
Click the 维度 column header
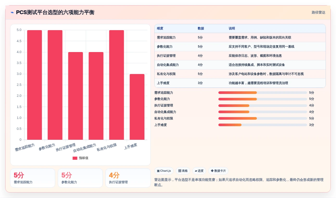[160, 28]
